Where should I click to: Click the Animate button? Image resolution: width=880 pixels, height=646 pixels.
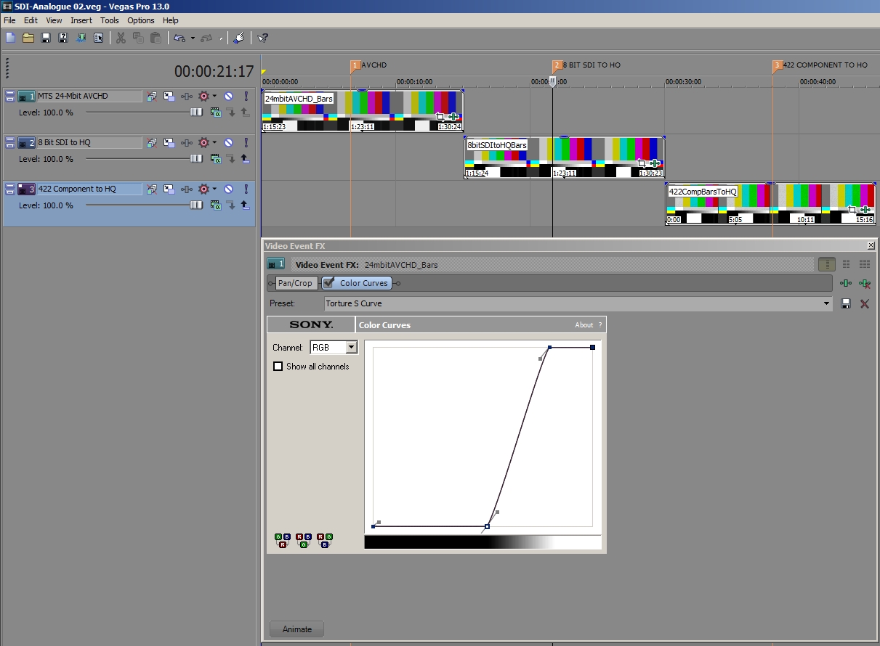coord(296,629)
